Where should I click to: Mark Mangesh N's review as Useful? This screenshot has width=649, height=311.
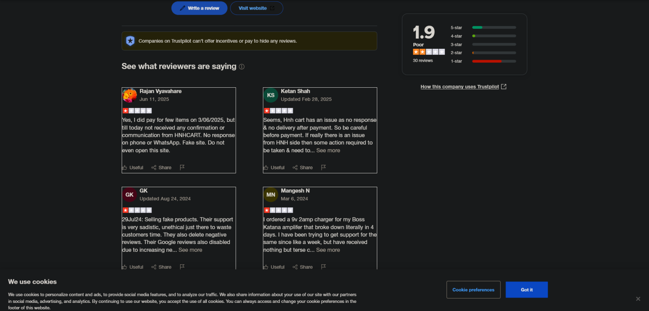click(x=274, y=267)
